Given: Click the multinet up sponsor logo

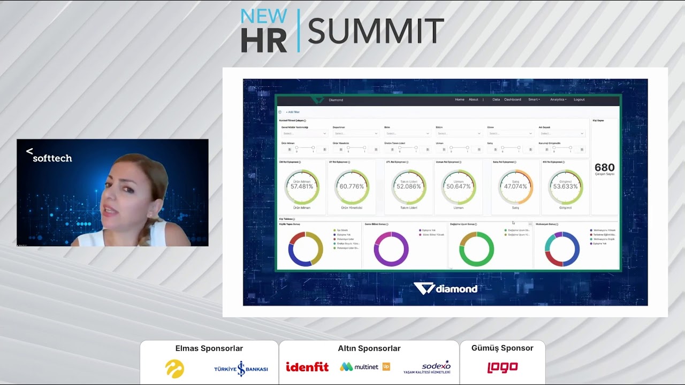Looking at the screenshot, I should click(x=365, y=367).
